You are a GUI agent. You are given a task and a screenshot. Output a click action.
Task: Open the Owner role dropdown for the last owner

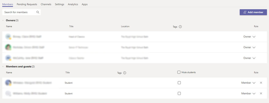(249, 58)
